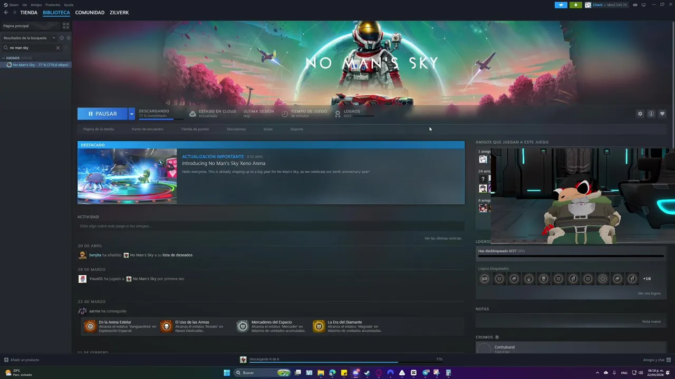Click the taskbar weather widget
Screen dimensions: 675x379
[18, 373]
